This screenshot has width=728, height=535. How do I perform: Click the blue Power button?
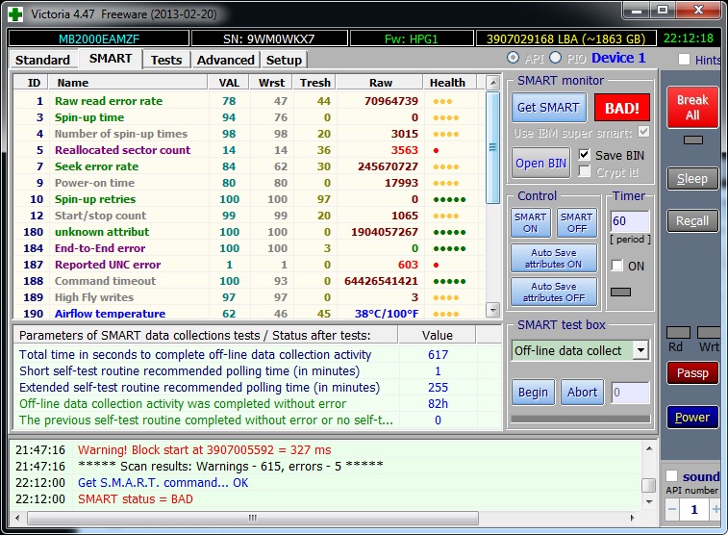pos(691,417)
